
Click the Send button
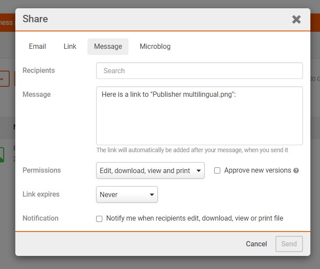point(289,244)
